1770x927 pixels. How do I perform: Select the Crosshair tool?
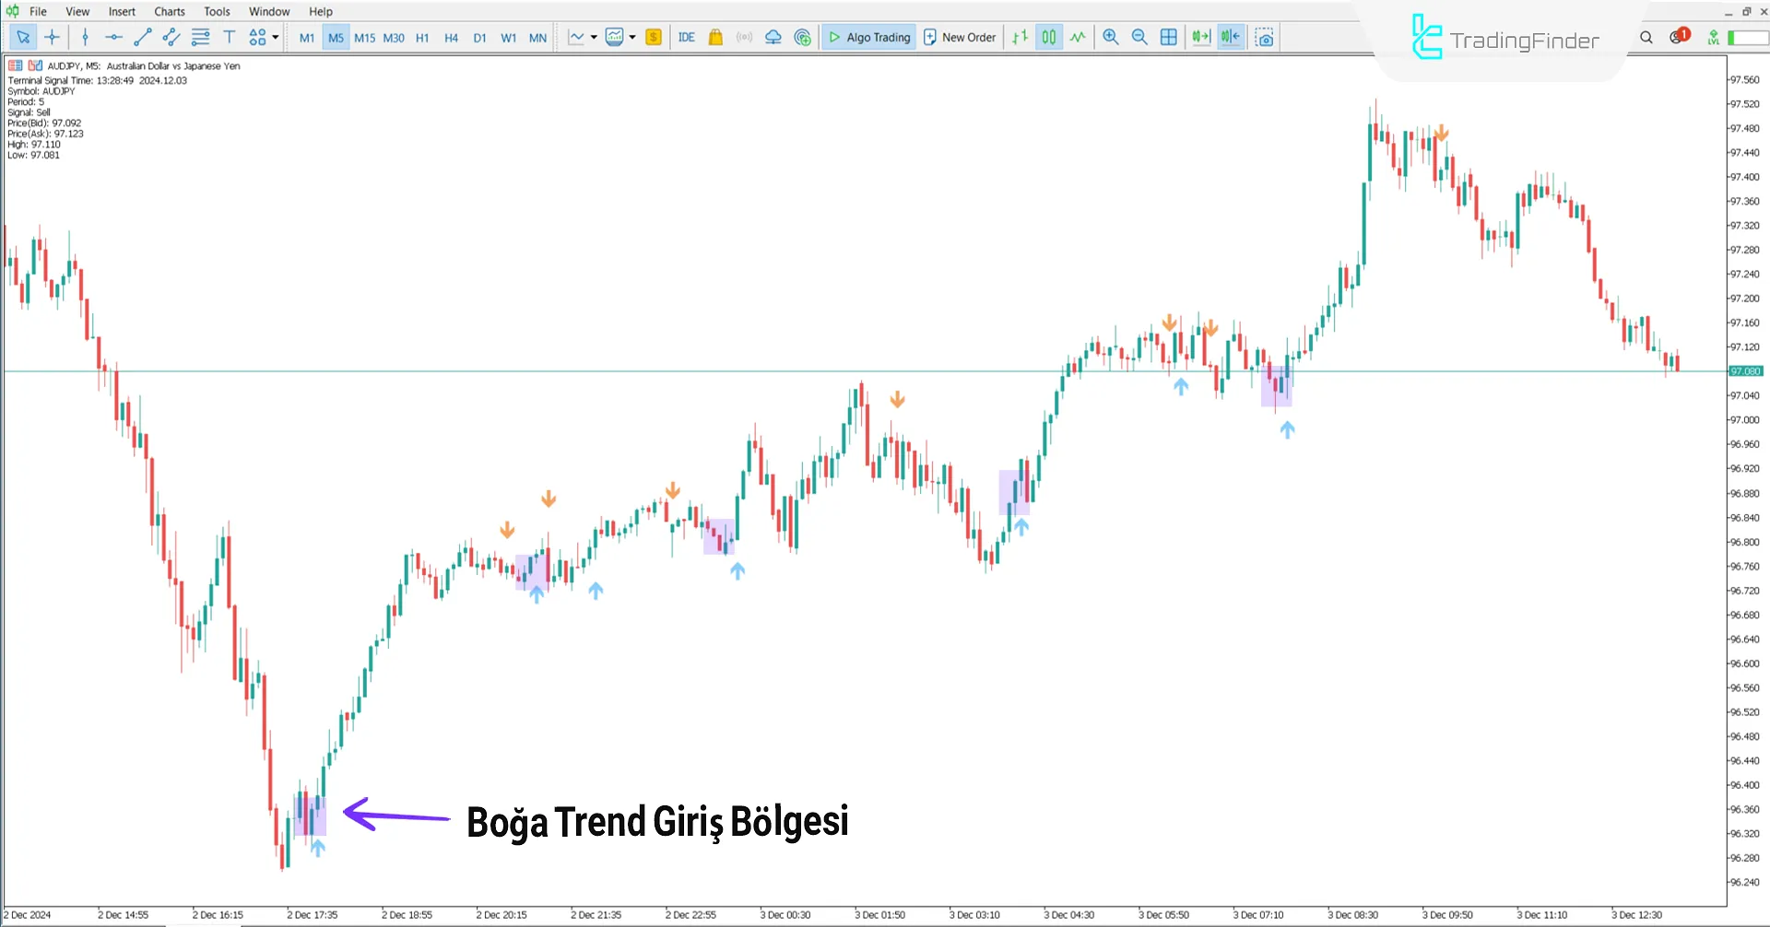53,37
